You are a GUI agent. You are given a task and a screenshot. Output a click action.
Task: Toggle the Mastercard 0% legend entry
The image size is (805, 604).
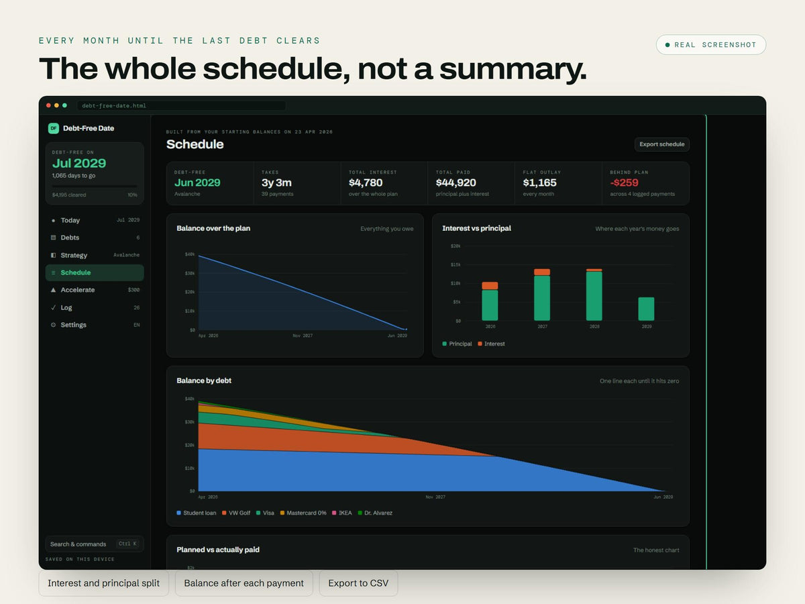(303, 513)
